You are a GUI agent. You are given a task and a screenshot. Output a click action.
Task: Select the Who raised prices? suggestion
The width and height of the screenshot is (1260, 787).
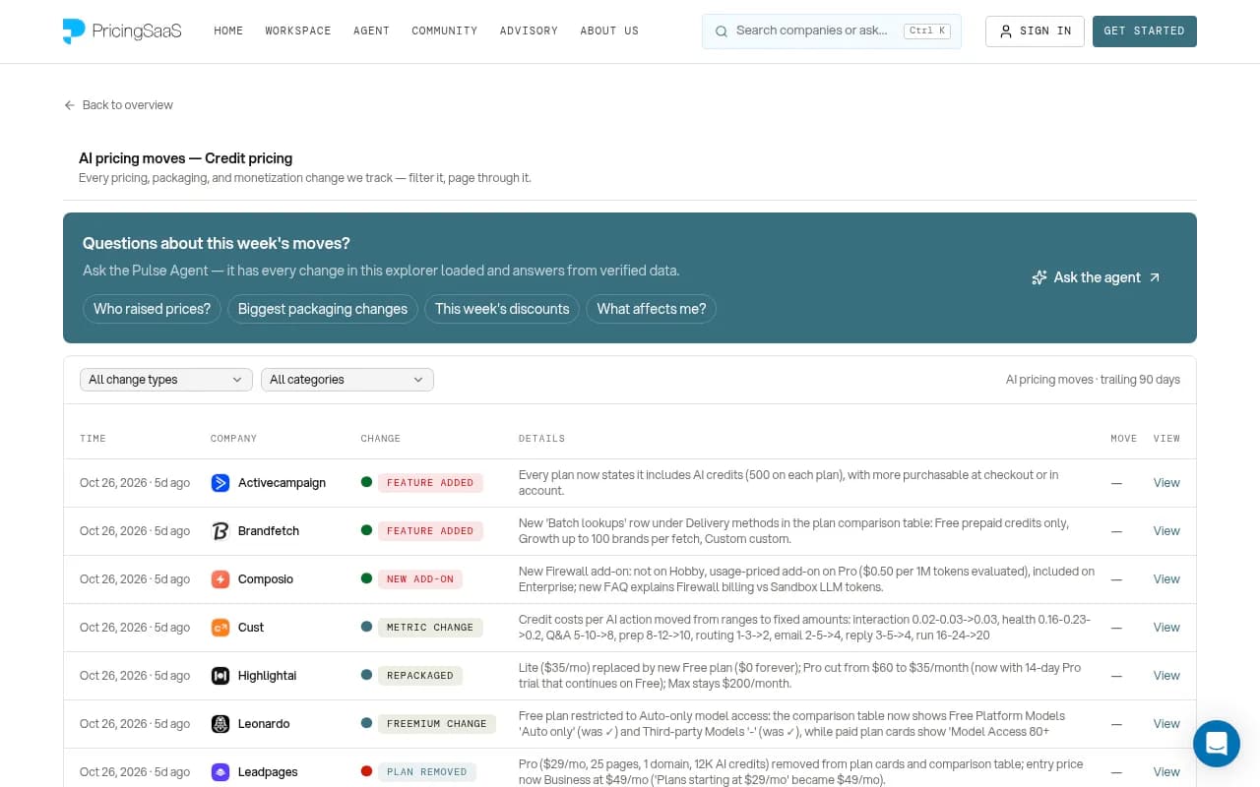(x=153, y=309)
